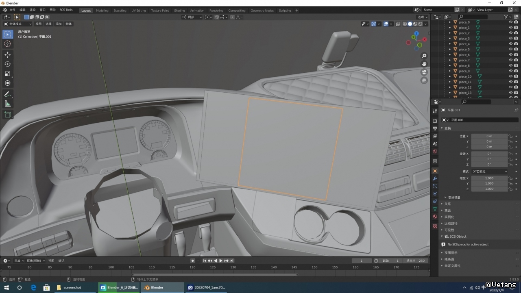Click the play animation button
This screenshot has height=293, width=521.
221,260
